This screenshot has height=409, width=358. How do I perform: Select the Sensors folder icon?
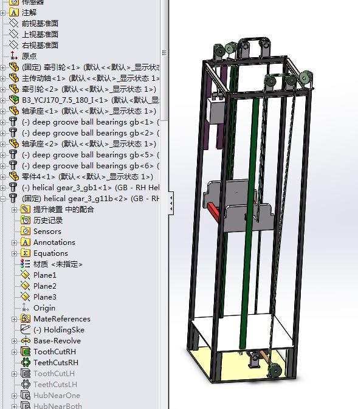point(26,231)
